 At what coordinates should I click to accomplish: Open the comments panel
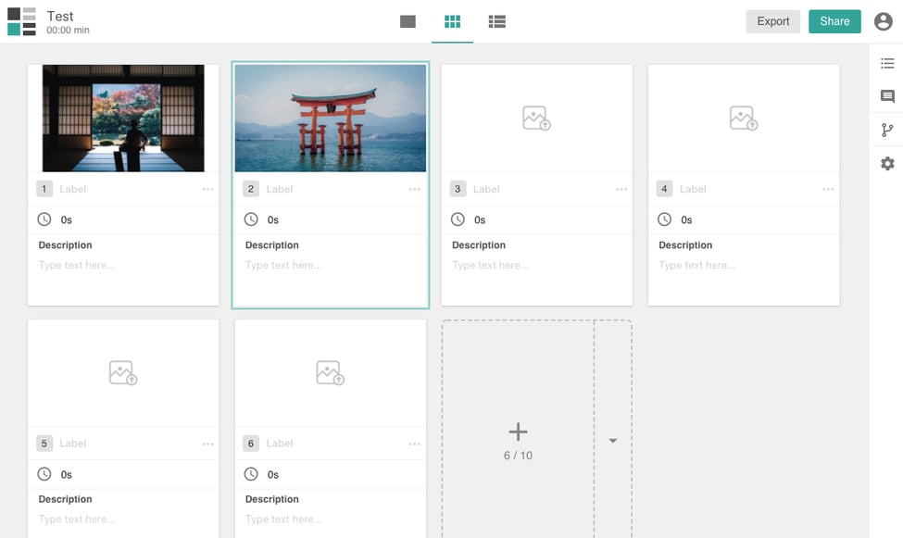pos(886,96)
